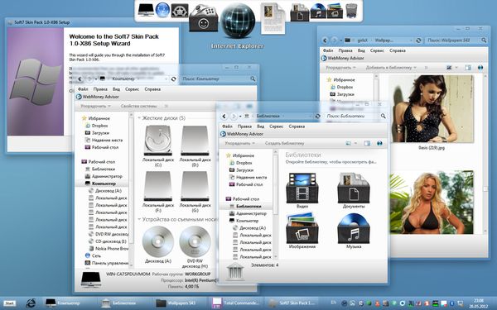The height and width of the screenshot is (310, 497).
Task: Open Вид menu in Компьютер window
Action: [116, 89]
